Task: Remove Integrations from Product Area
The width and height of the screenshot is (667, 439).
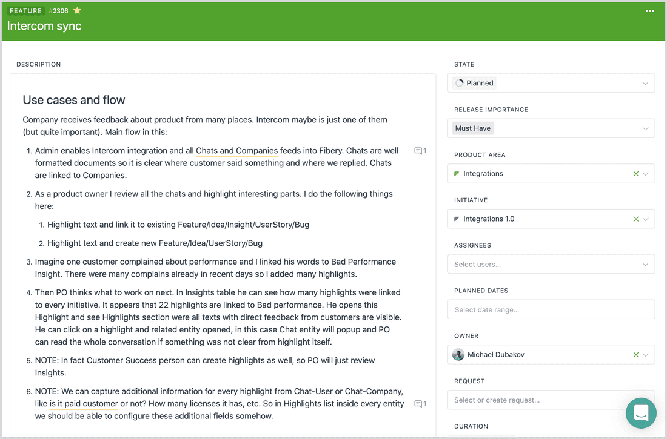Action: point(635,173)
